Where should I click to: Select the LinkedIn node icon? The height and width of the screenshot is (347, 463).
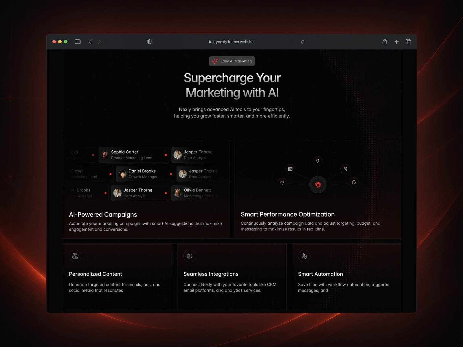pyautogui.click(x=290, y=169)
